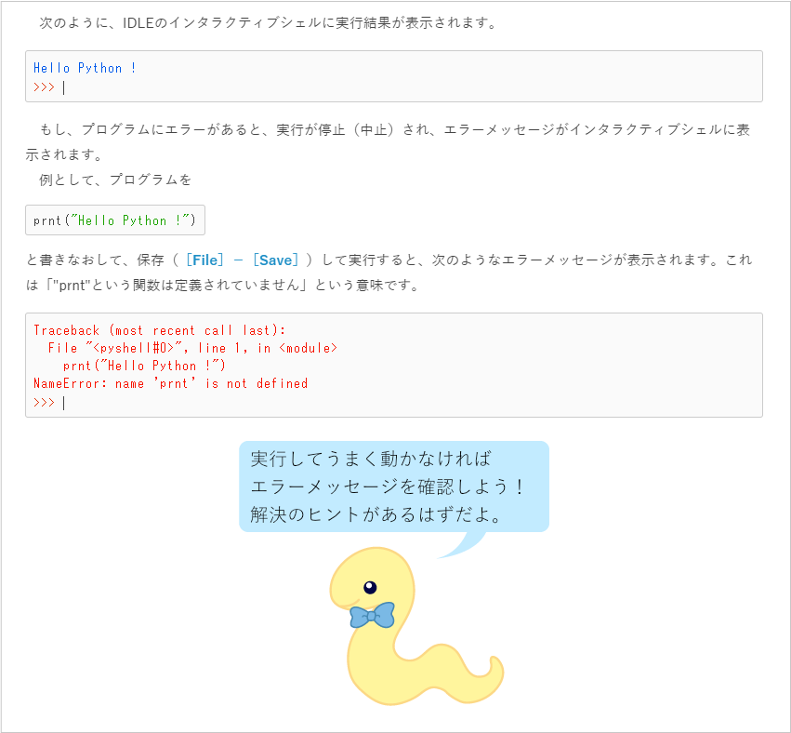Click the 'File "<pyshell#0>", line 1, in <module>' line
This screenshot has width=791, height=733.
[192, 348]
